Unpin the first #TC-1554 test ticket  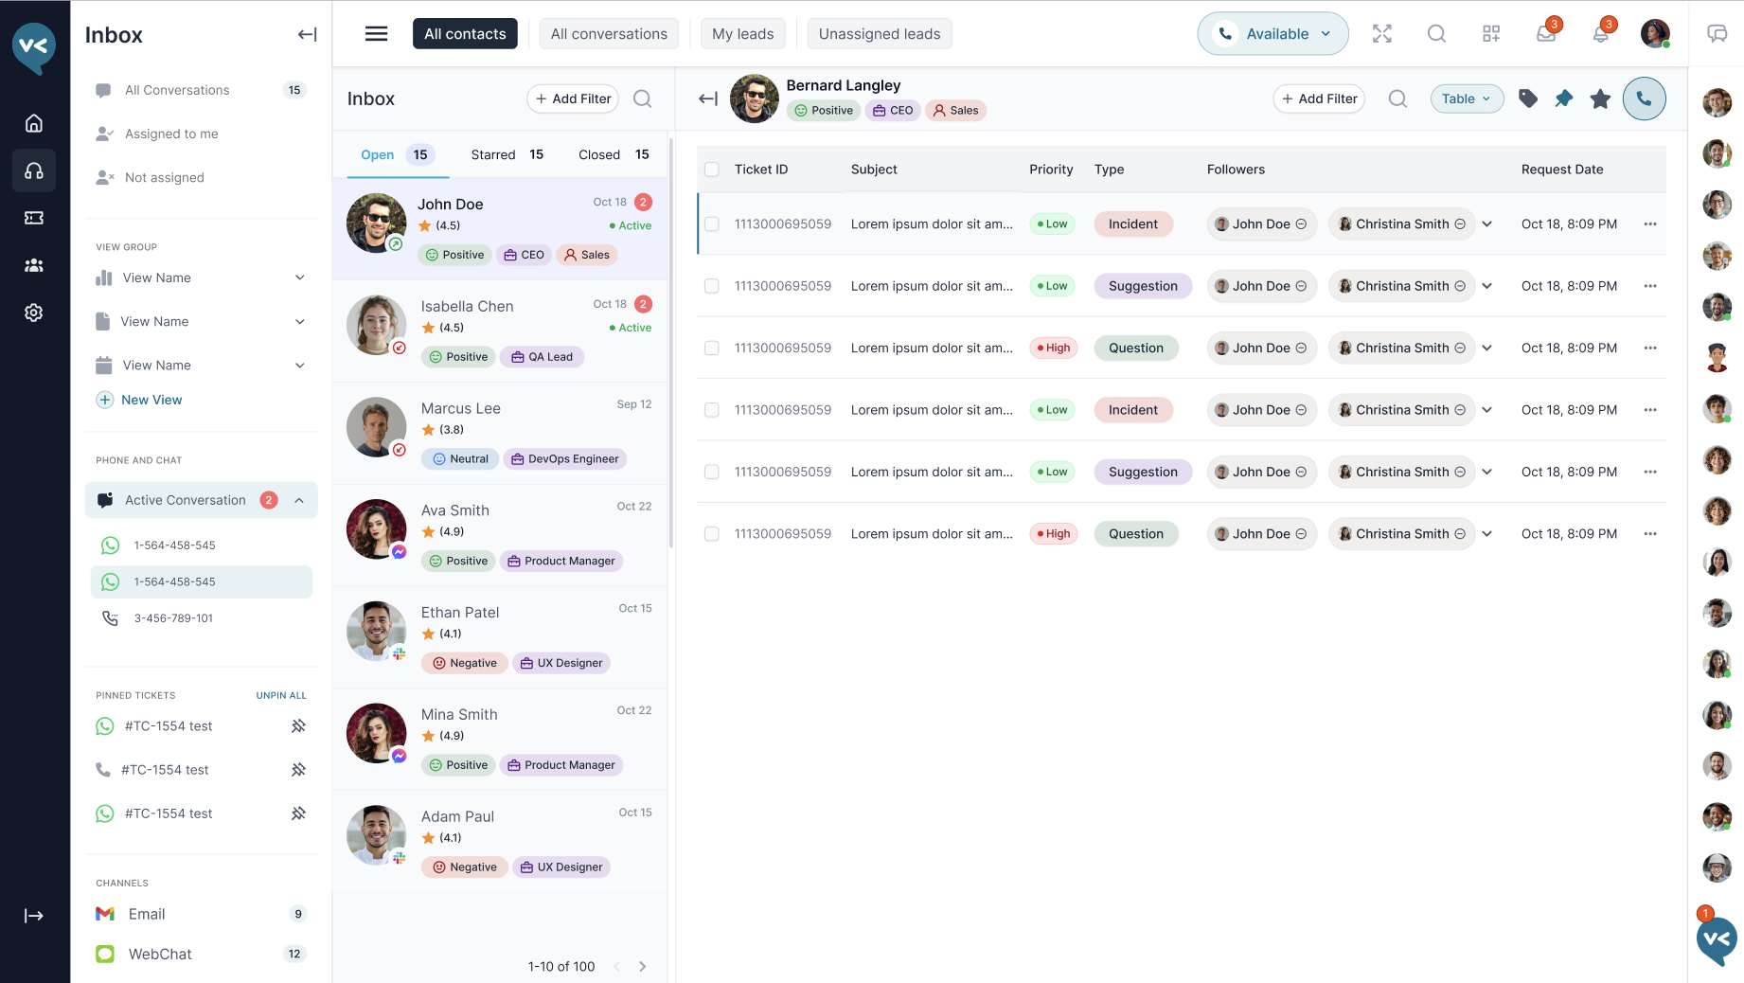pyautogui.click(x=298, y=726)
